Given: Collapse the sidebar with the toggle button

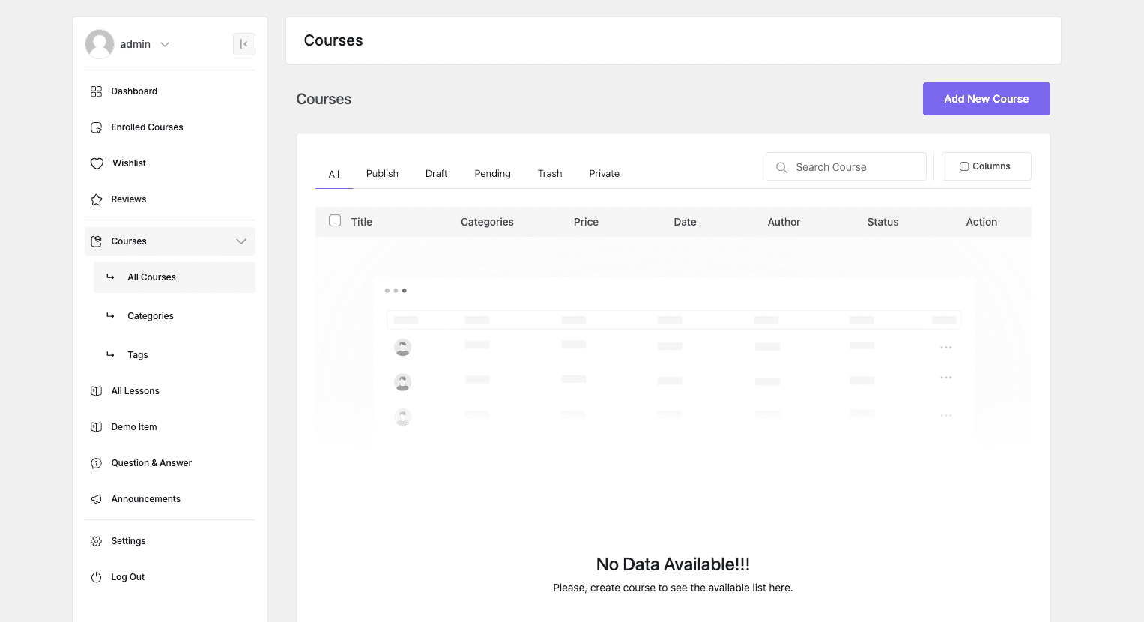Looking at the screenshot, I should coord(243,44).
